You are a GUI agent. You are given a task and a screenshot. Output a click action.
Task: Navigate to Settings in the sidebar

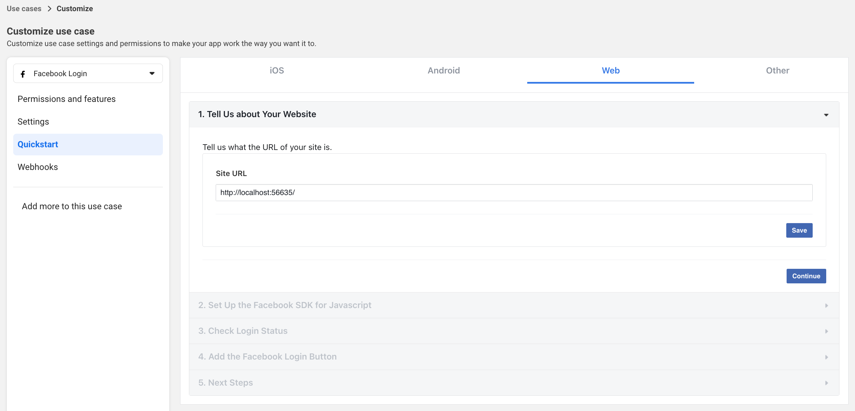tap(33, 122)
